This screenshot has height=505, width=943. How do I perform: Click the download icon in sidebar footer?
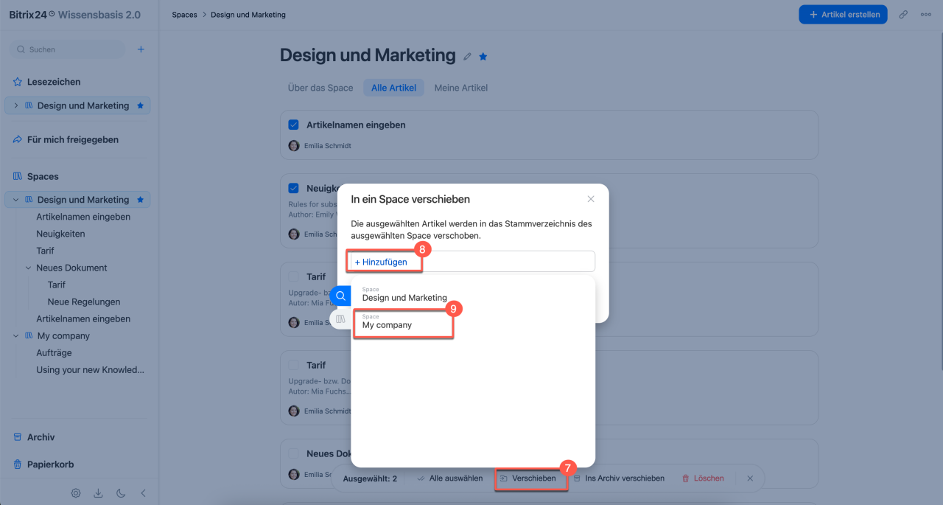click(x=98, y=493)
